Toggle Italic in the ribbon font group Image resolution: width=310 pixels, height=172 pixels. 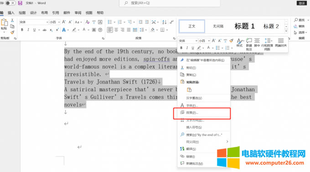click(x=28, y=30)
